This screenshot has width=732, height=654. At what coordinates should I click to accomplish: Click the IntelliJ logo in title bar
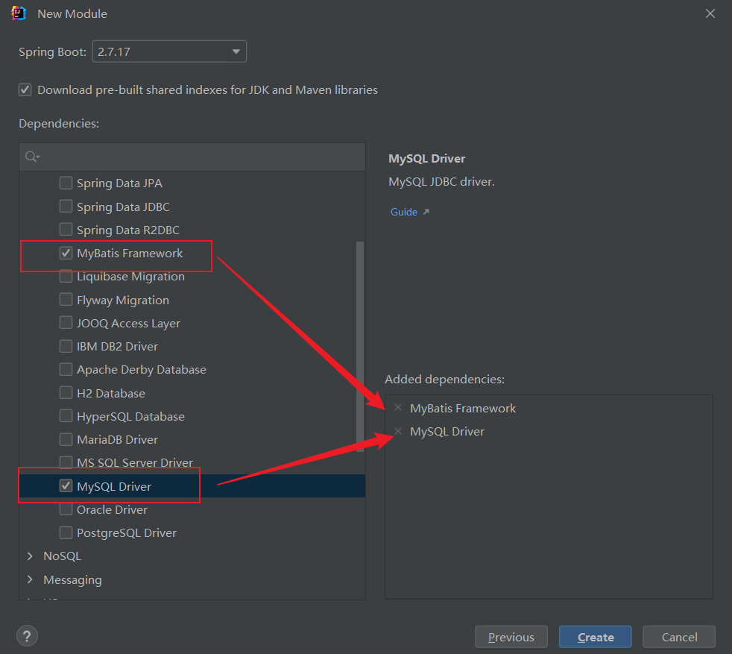tap(19, 13)
